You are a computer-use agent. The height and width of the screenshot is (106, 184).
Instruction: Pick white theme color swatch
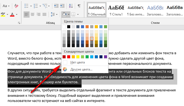click(x=64, y=27)
